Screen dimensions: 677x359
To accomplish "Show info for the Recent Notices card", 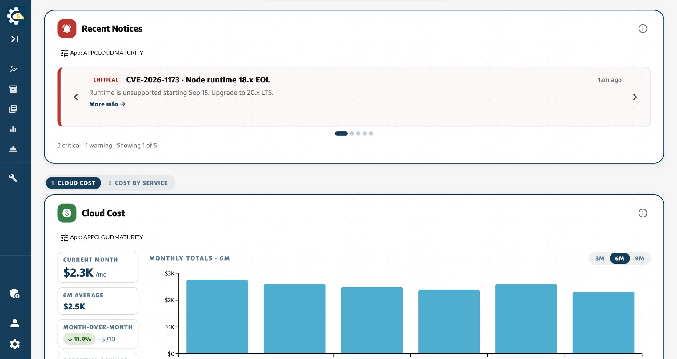I will click(643, 29).
